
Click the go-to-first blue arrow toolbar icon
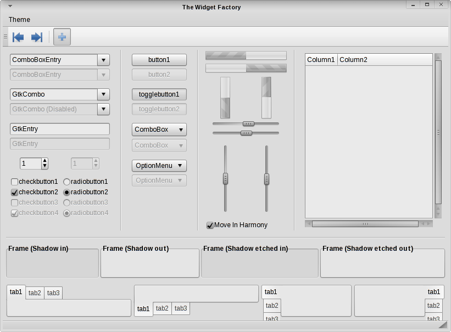(18, 37)
